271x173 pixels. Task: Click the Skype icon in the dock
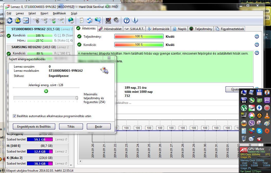pos(259,131)
